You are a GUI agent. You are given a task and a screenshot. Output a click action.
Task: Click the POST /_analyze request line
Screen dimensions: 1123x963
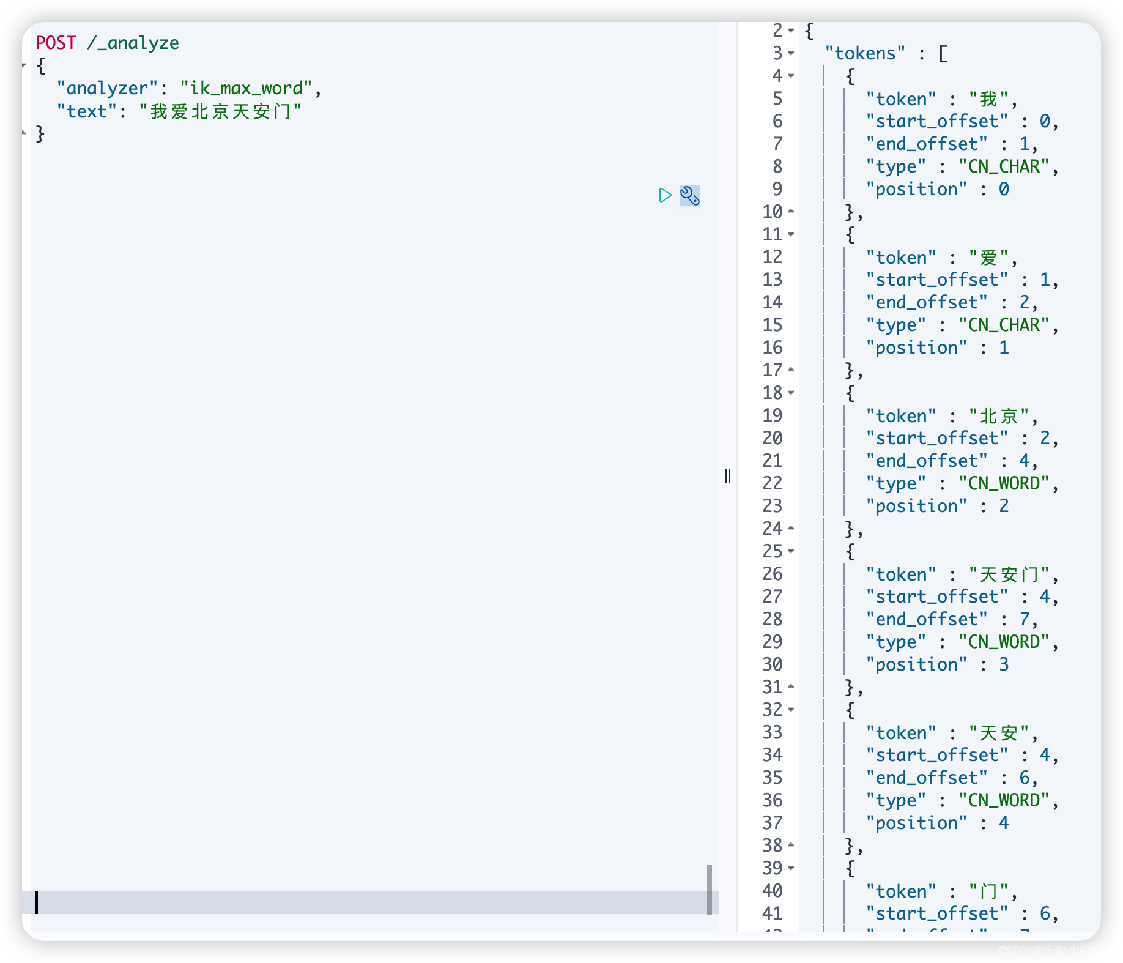pos(108,43)
